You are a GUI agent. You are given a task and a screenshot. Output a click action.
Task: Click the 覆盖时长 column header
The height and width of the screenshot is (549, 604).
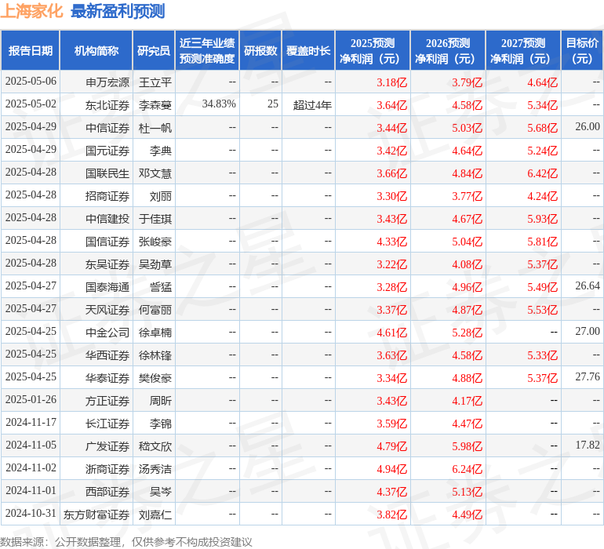(x=308, y=51)
